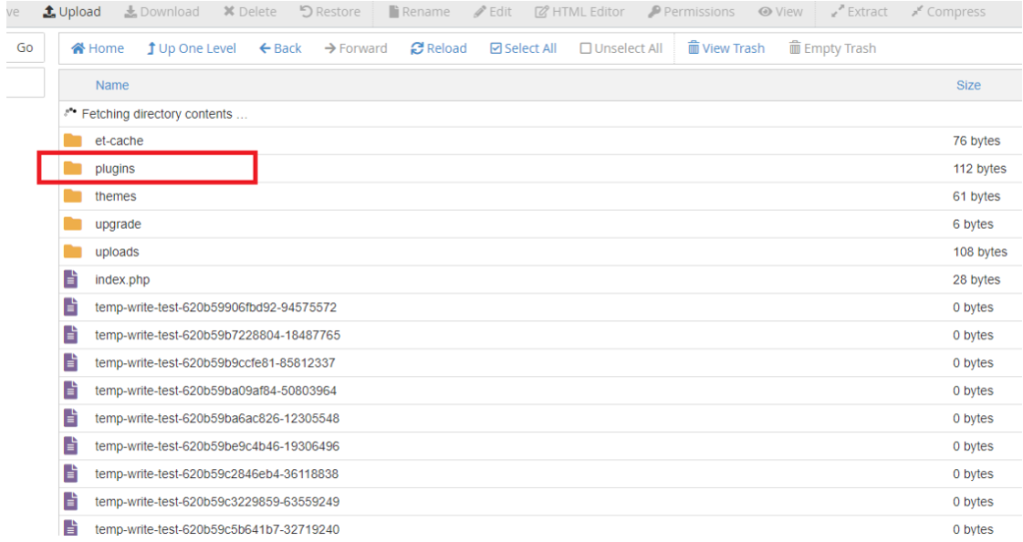Click the View toolbar button
1023x542 pixels.
click(x=781, y=12)
